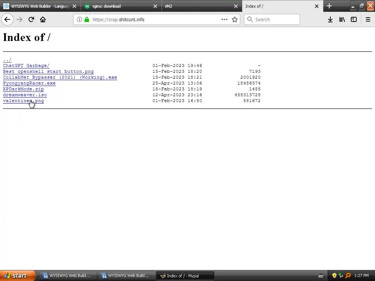Click the file size 2001920
The width and height of the screenshot is (375, 281).
pos(250,77)
